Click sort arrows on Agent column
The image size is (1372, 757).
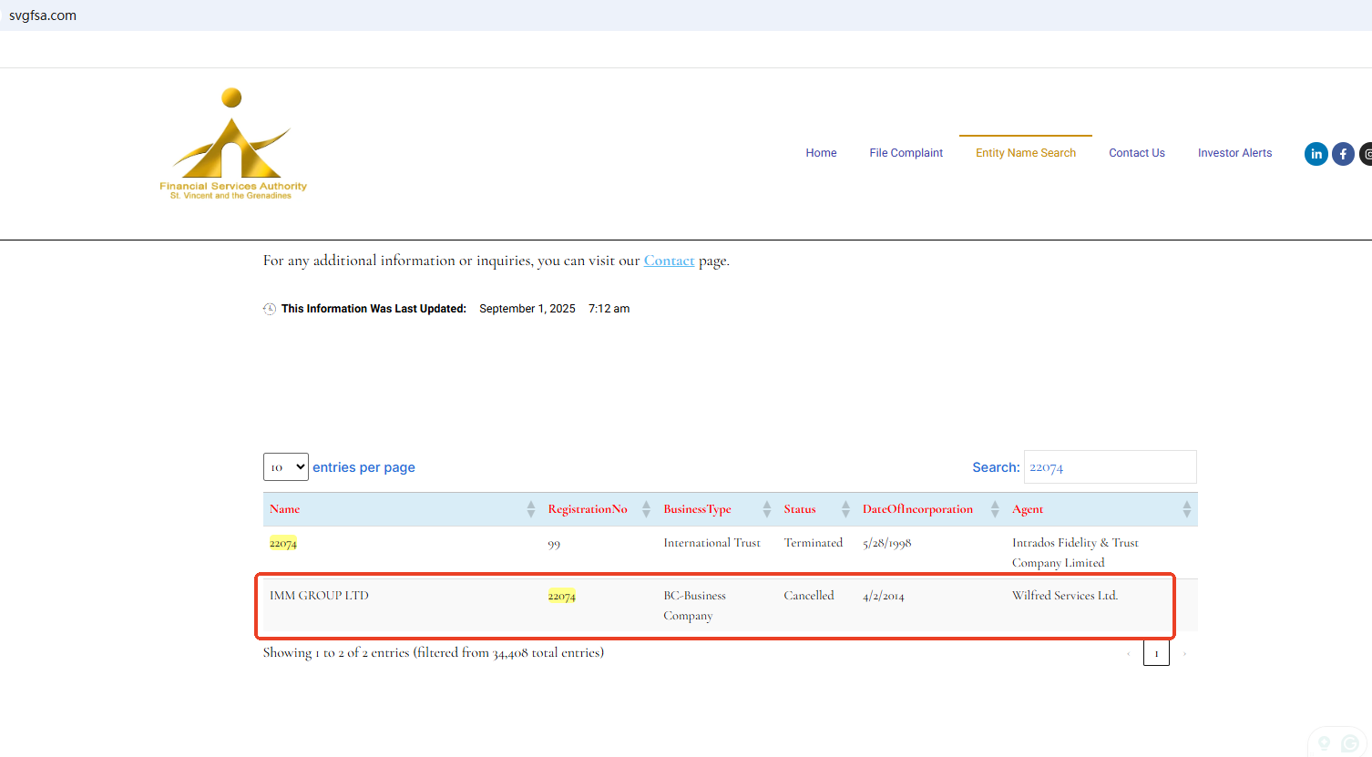tap(1186, 509)
